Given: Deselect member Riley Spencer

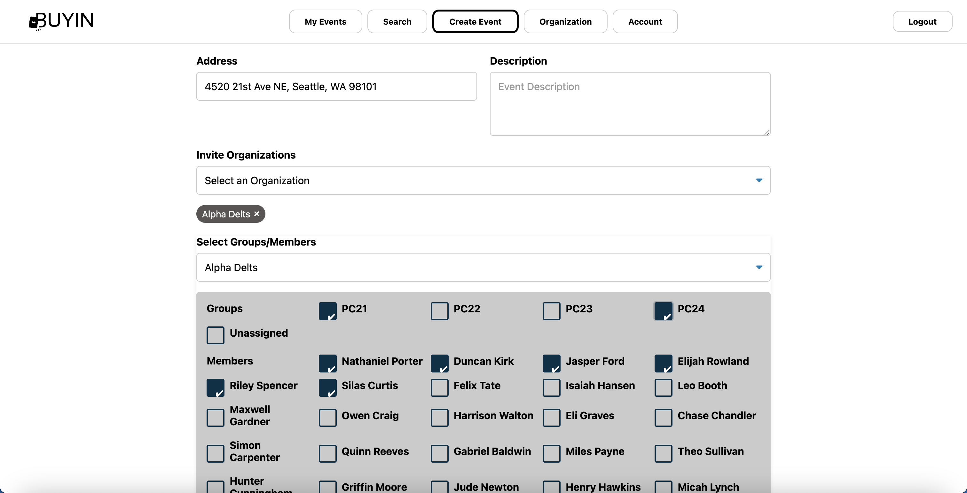Looking at the screenshot, I should [216, 387].
